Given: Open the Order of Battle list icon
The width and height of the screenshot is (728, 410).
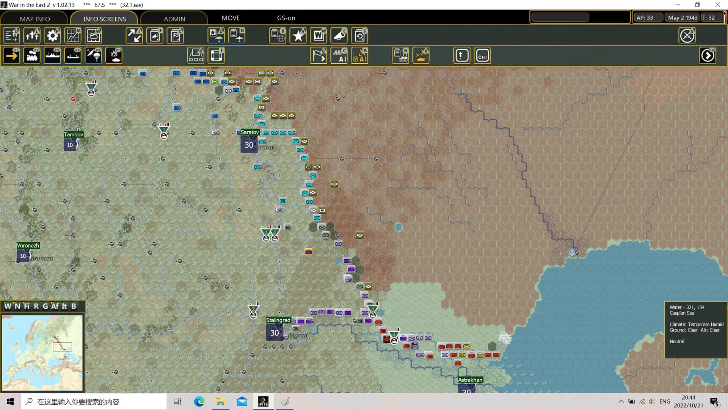Looking at the screenshot, I should (11, 36).
